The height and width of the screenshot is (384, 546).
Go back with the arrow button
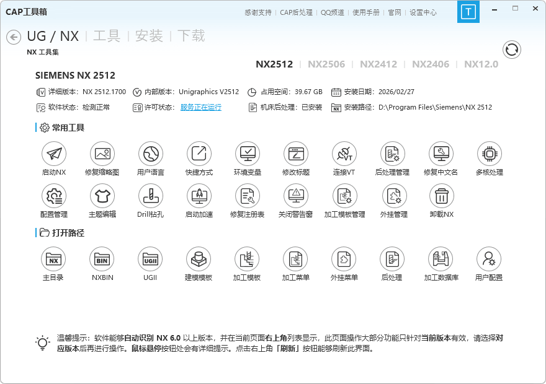14,37
